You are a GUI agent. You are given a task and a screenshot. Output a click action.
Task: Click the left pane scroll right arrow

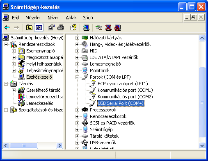(59, 146)
